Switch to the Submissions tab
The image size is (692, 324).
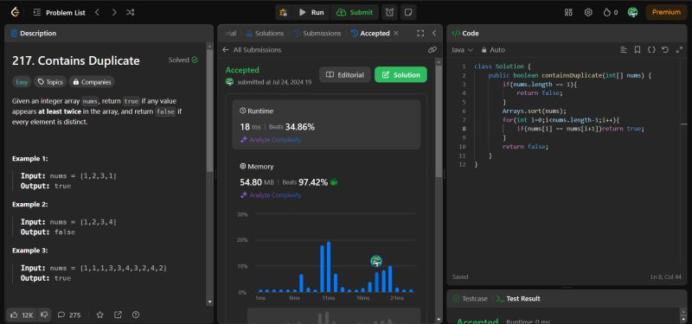[317, 34]
